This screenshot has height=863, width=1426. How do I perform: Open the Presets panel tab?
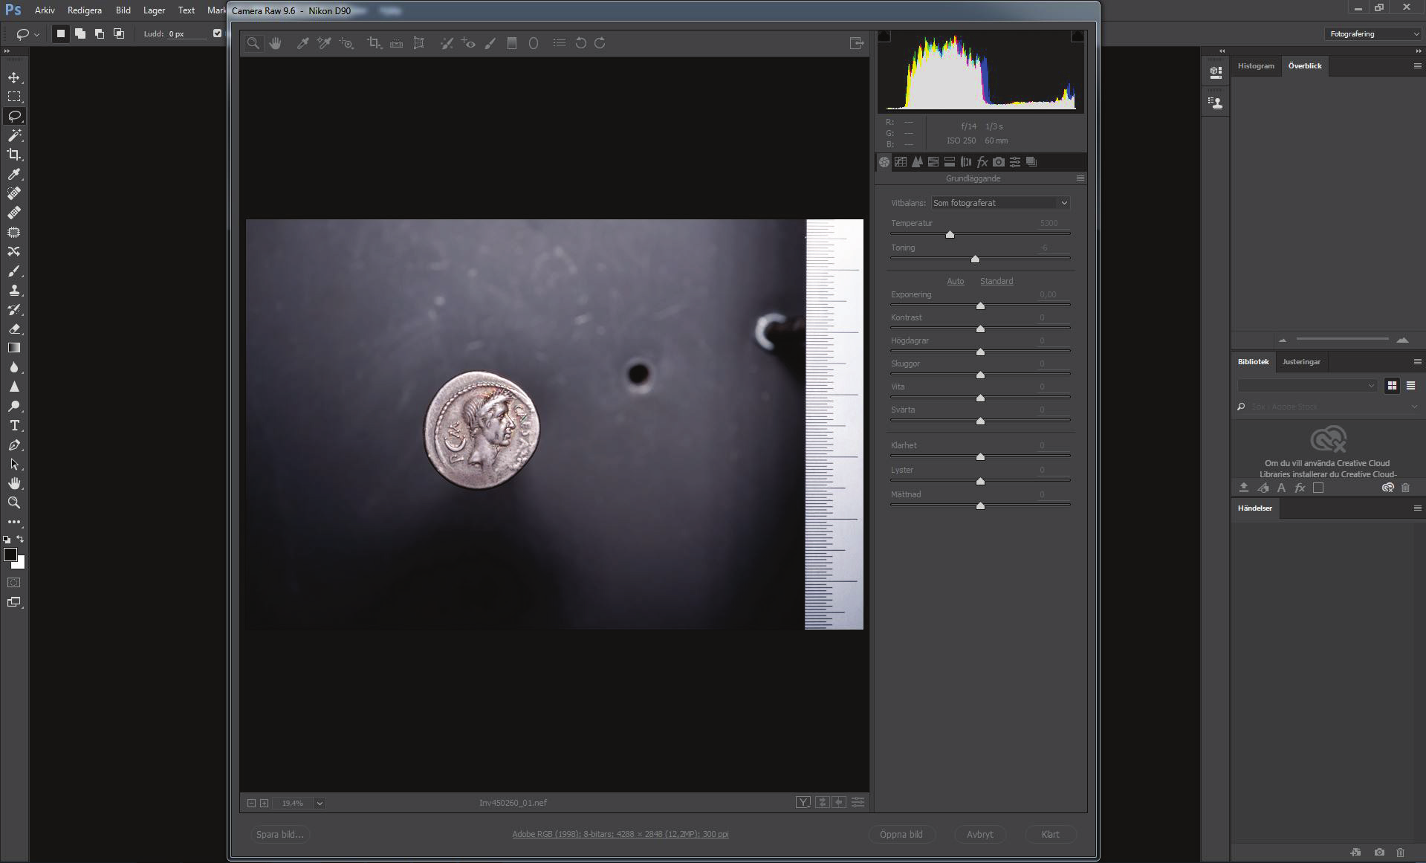(x=1015, y=161)
